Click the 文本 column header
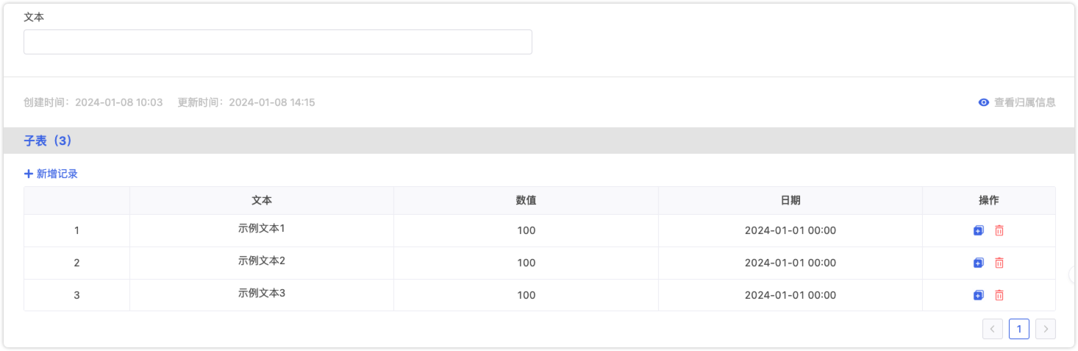This screenshot has height=351, width=1078. [x=262, y=200]
